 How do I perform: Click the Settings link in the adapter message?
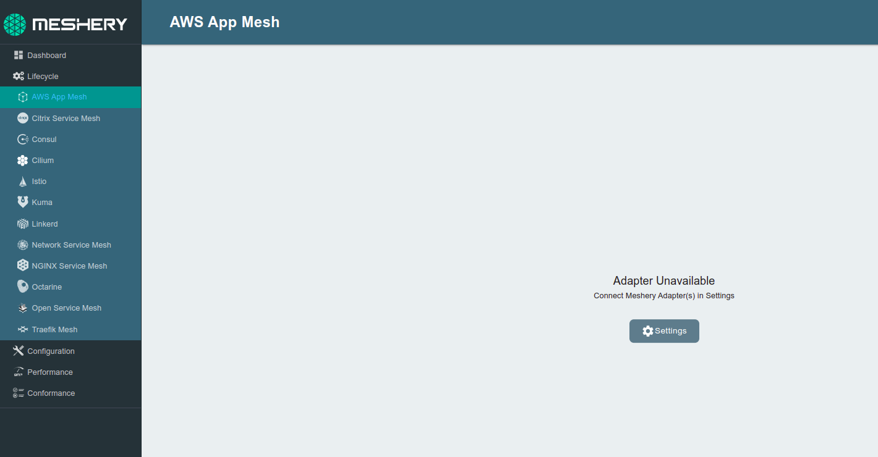point(721,296)
